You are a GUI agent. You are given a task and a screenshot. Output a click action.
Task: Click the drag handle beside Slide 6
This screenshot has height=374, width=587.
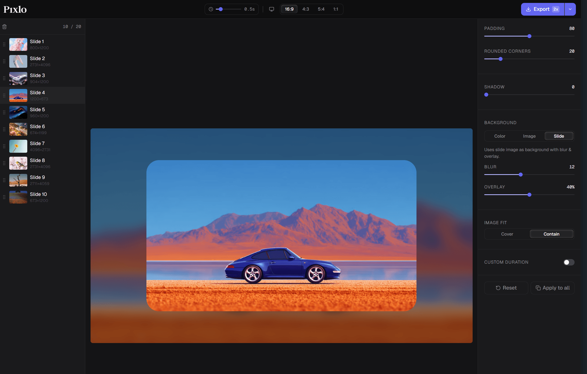[4, 129]
